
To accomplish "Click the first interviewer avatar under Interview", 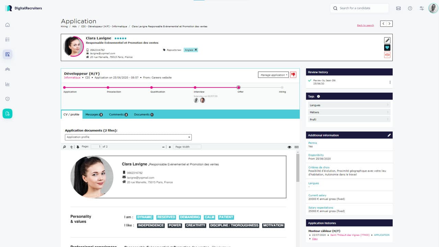I will (196, 101).
